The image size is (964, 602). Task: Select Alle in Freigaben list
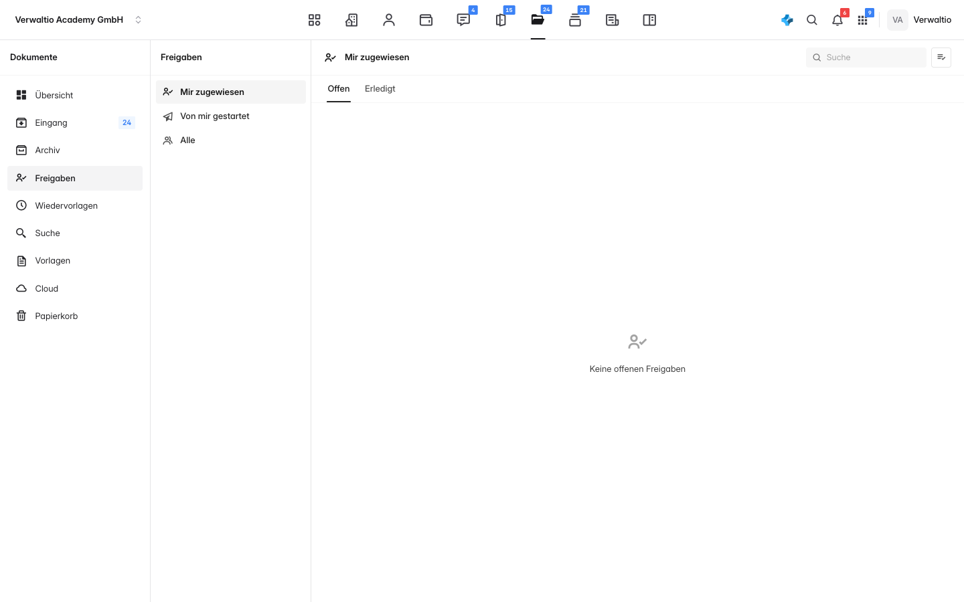231,140
